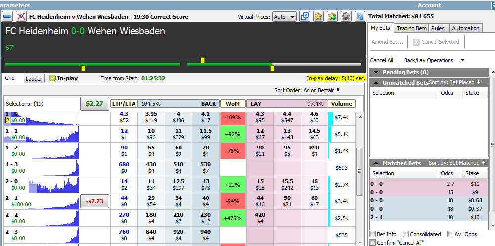The image size is (495, 246).
Task: Click the red -$7.73 button on 2 - 1
Action: [95, 201]
